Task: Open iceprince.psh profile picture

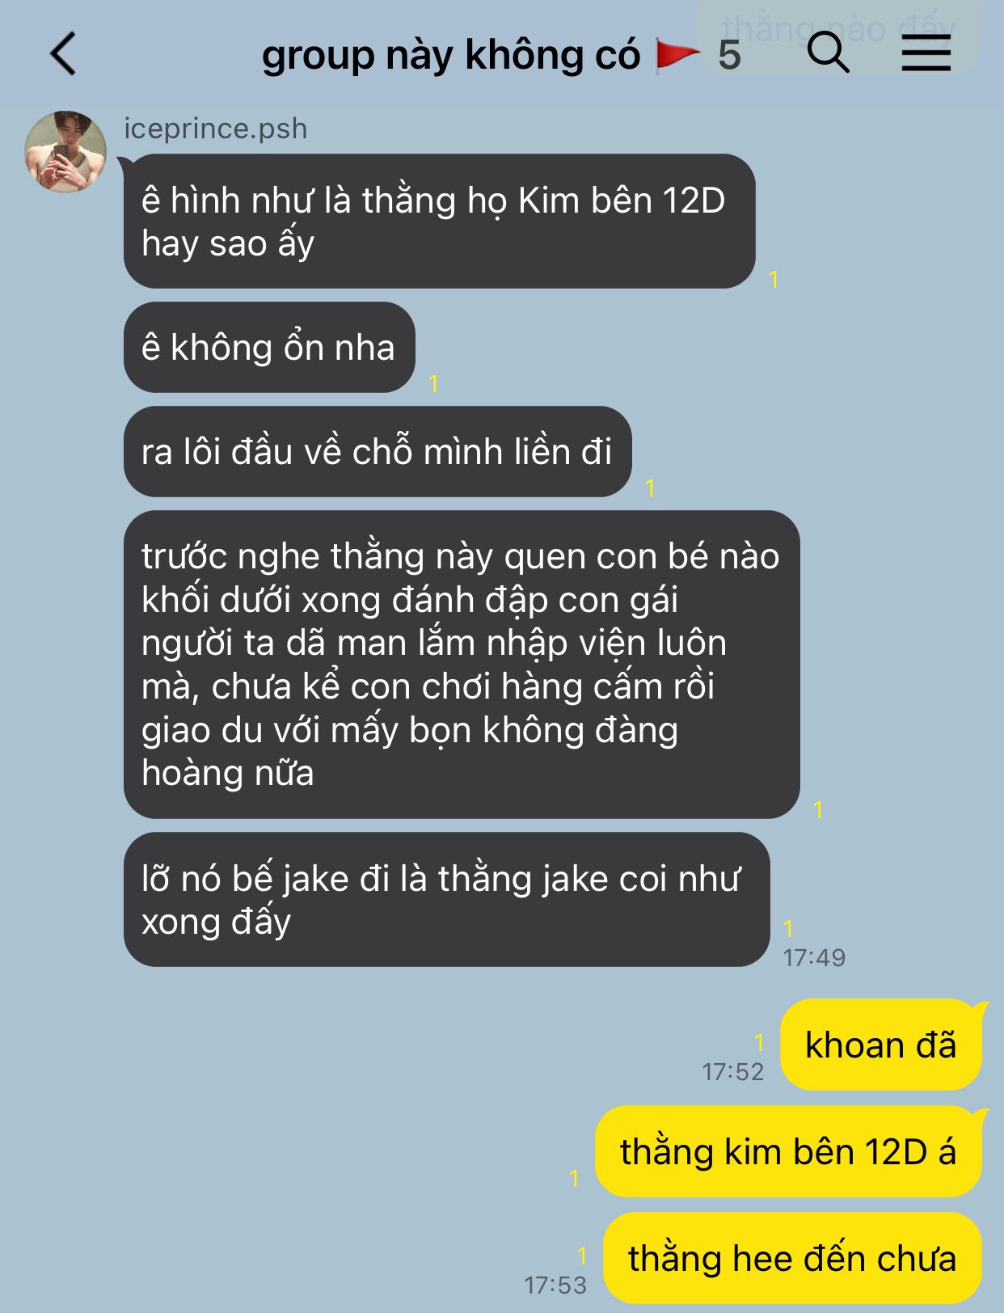Action: tap(65, 152)
